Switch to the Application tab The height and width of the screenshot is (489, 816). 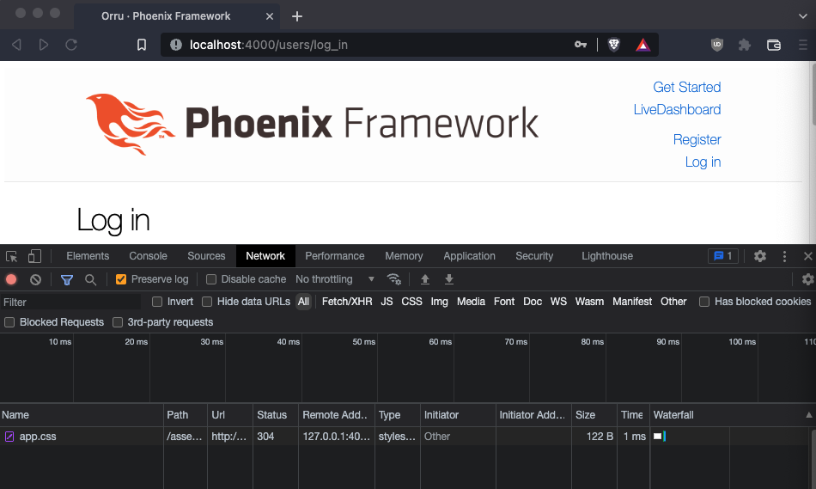(x=469, y=256)
